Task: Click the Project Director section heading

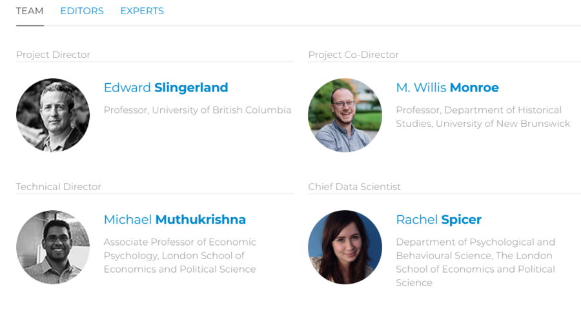Action: pyautogui.click(x=53, y=55)
